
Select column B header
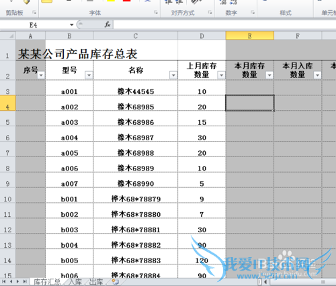[x=69, y=36]
